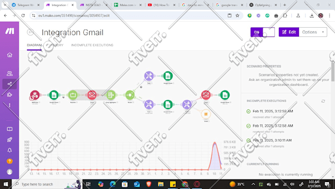Click the rocket What's new icon
Image resolution: width=335 pixels, height=189 pixels.
pos(10,140)
